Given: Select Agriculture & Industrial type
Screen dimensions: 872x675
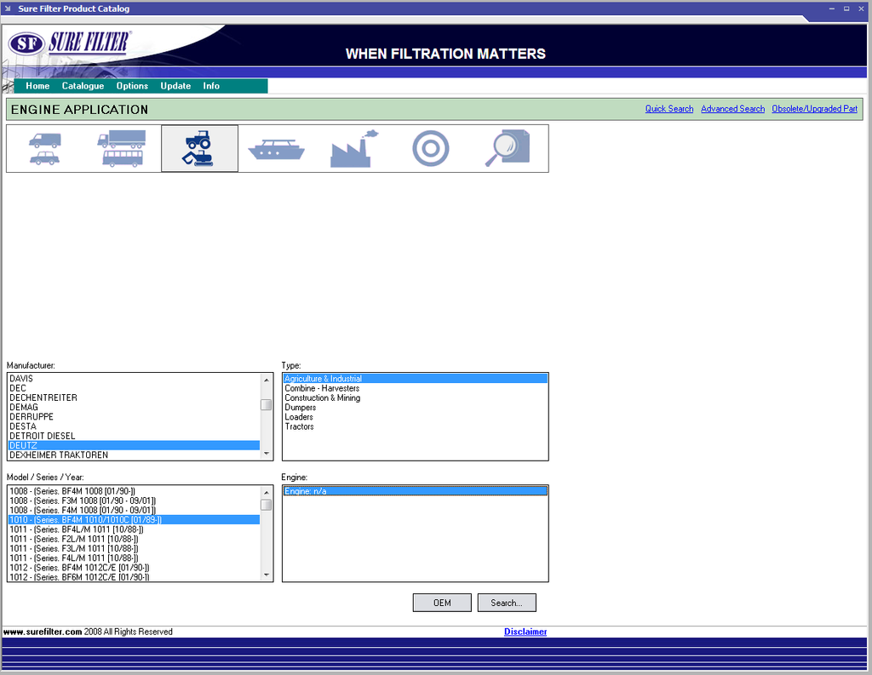Looking at the screenshot, I should pyautogui.click(x=416, y=379).
